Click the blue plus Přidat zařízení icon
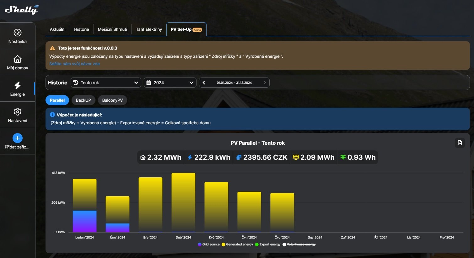Screen dimensions: 474x258 (18, 138)
